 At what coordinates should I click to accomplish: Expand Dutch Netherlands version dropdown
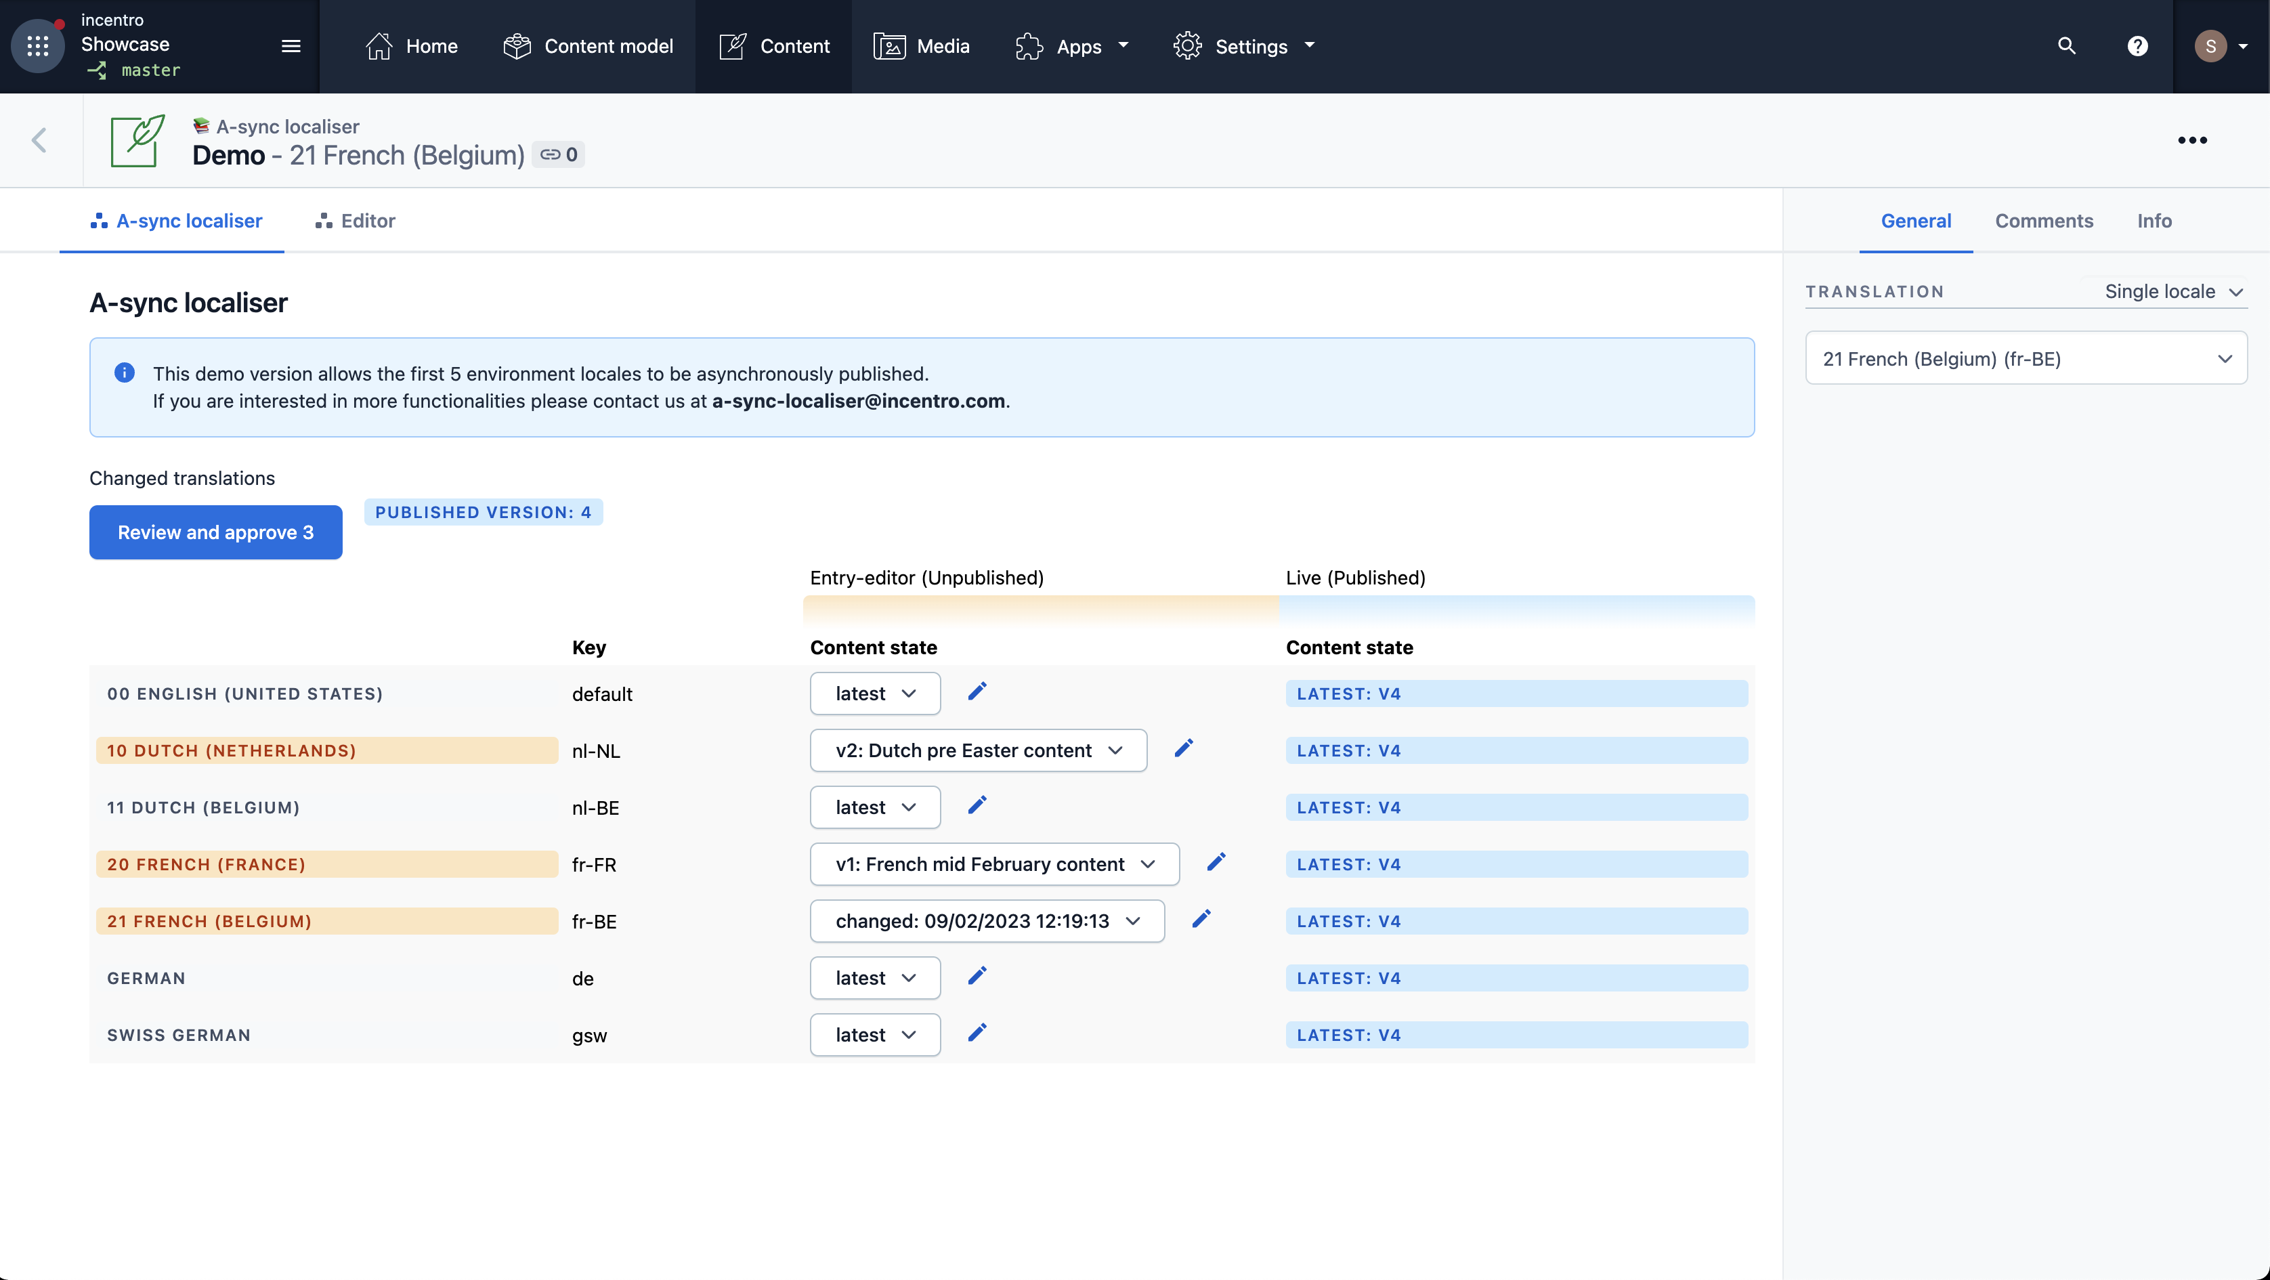click(1115, 750)
